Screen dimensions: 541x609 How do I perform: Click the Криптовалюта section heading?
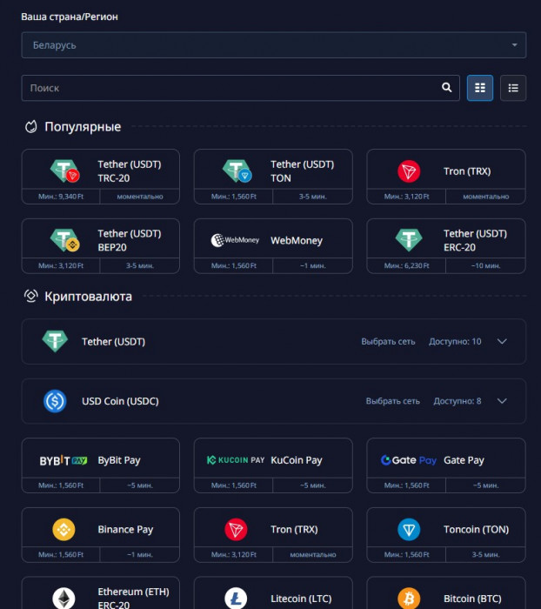[x=88, y=297]
